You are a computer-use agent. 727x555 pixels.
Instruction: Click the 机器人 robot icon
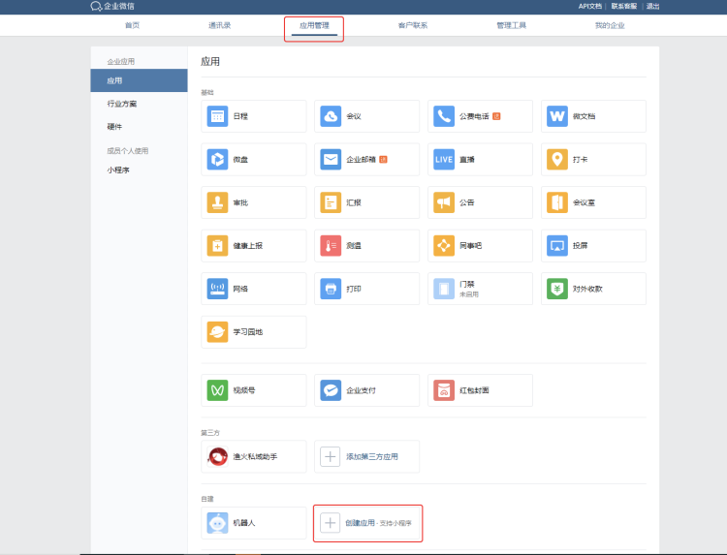(x=217, y=523)
